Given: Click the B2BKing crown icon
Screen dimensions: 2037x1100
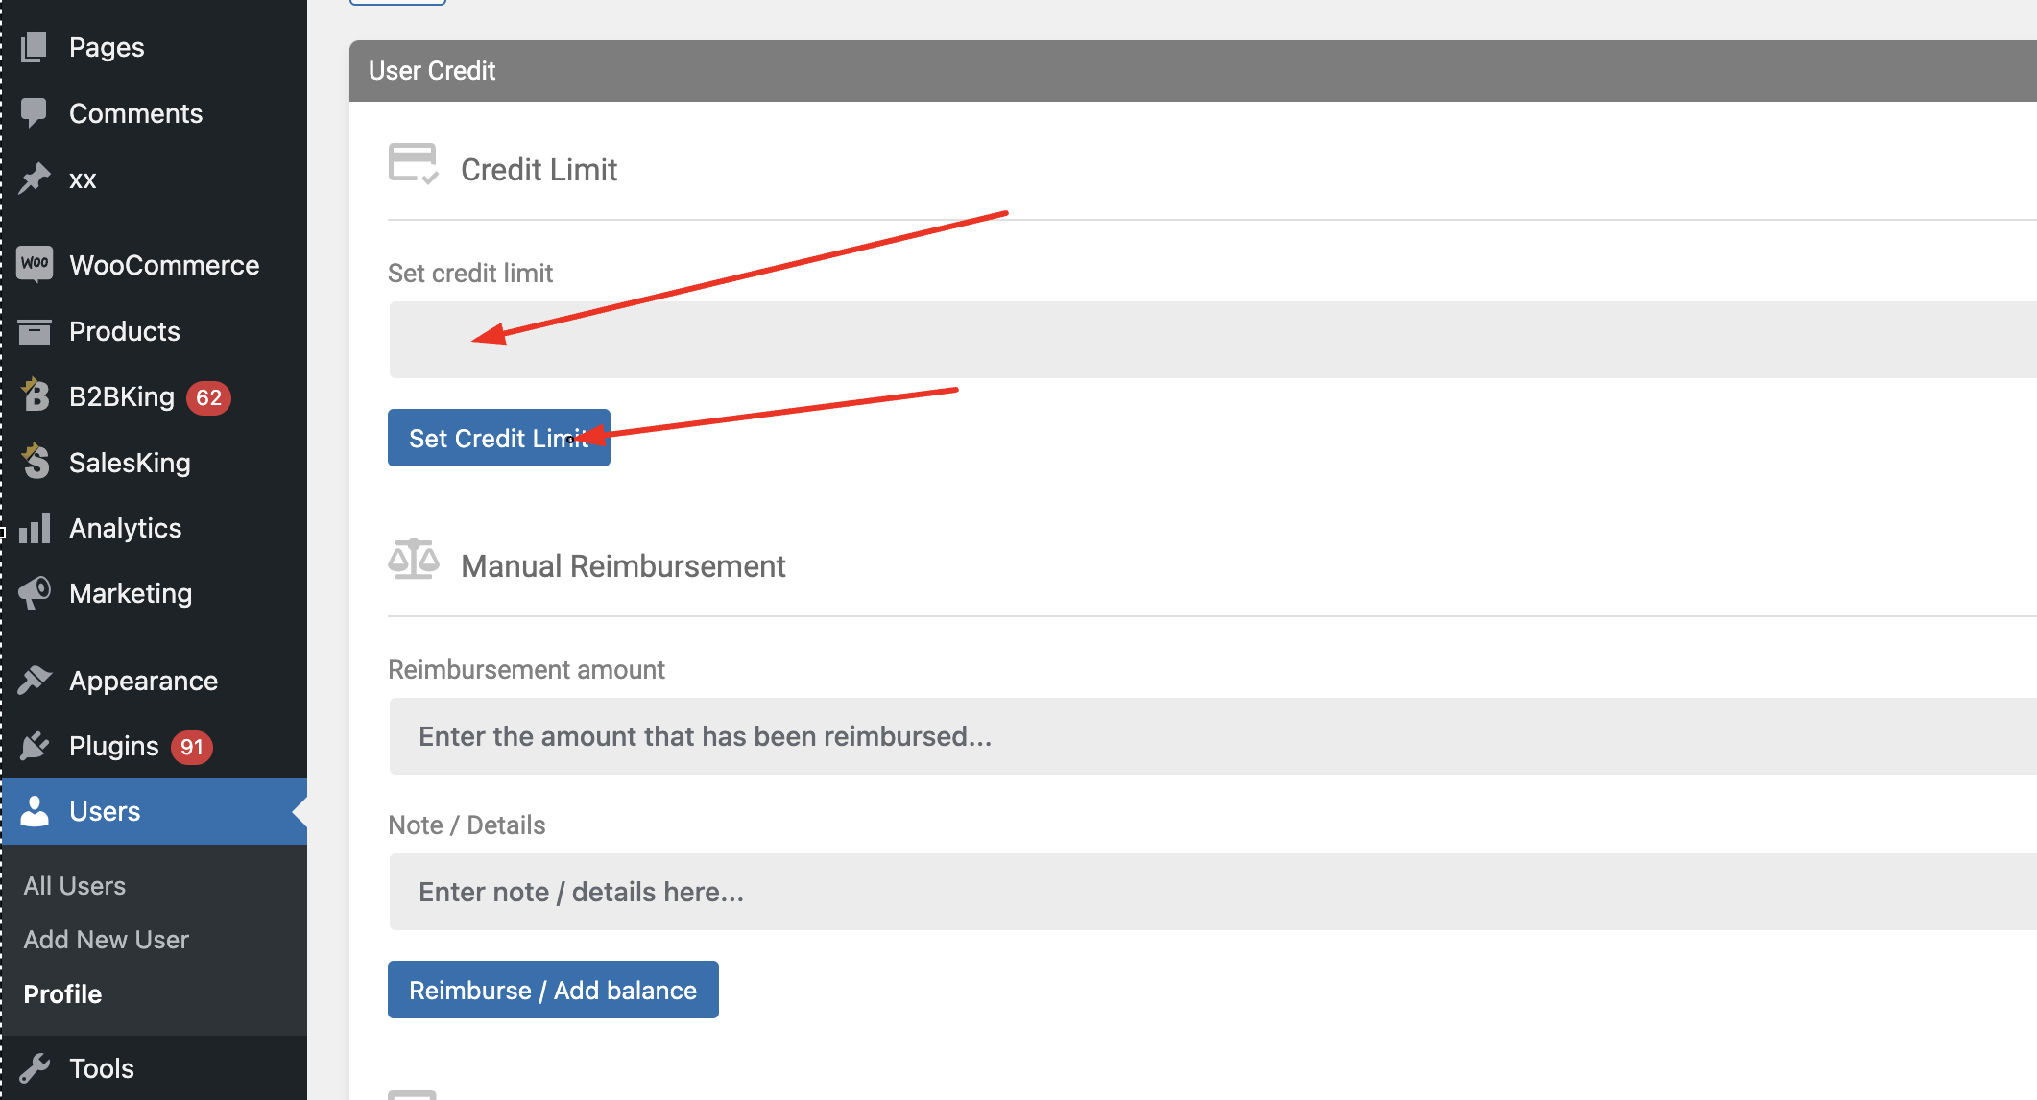Looking at the screenshot, I should click(x=35, y=395).
